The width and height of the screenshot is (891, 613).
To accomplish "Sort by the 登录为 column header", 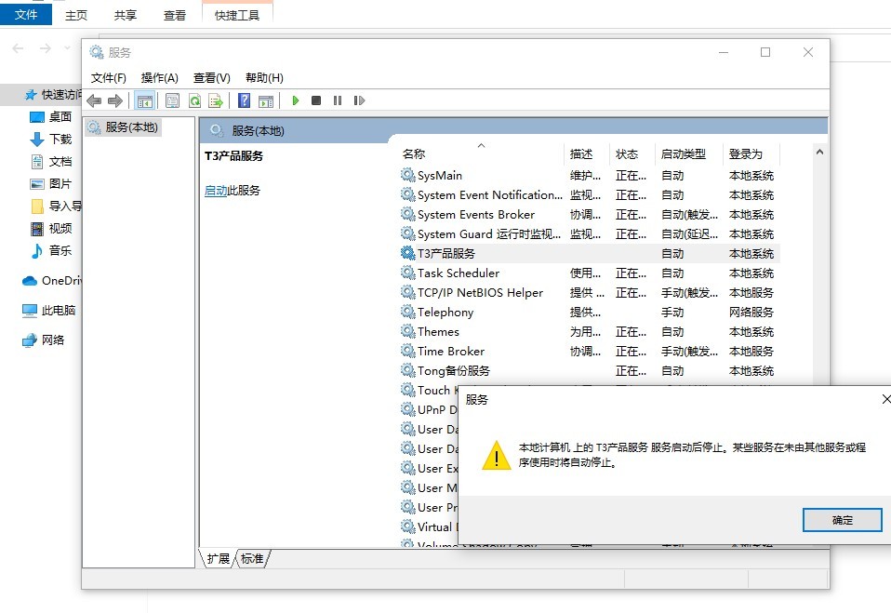I will [x=751, y=154].
